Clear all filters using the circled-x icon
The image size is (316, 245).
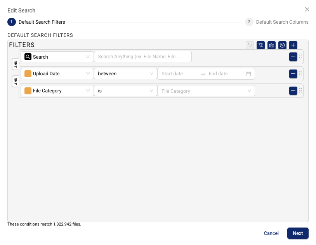pyautogui.click(x=282, y=45)
